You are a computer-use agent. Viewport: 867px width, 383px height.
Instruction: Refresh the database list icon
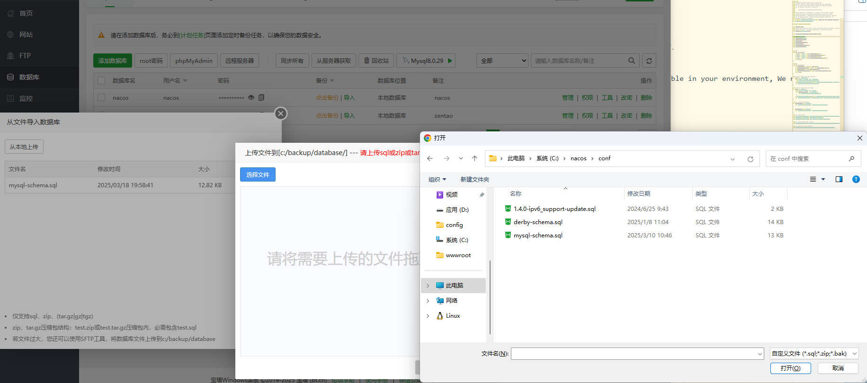pyautogui.click(x=649, y=61)
